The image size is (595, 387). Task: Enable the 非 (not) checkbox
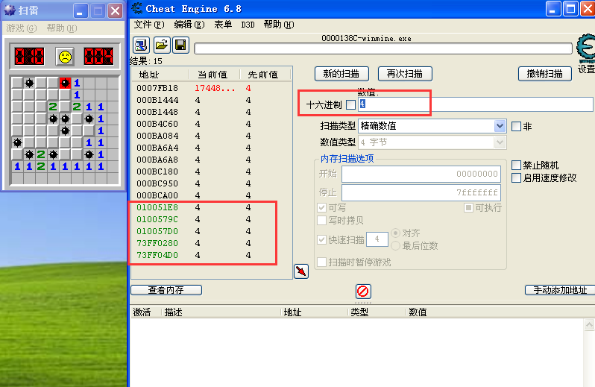click(x=516, y=126)
